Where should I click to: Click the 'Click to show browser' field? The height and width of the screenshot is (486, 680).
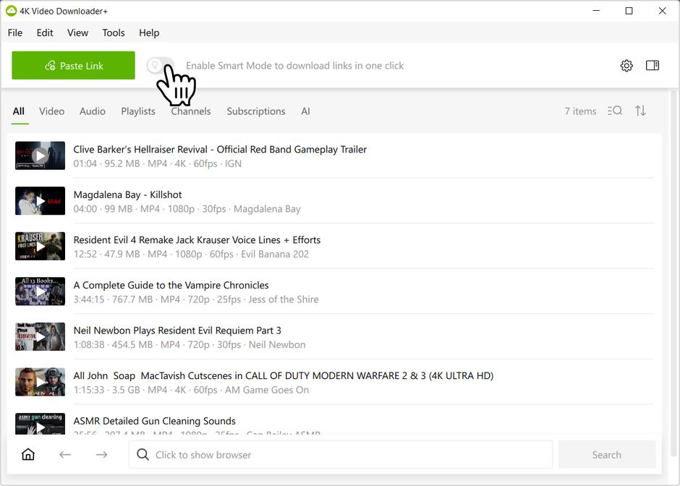341,454
